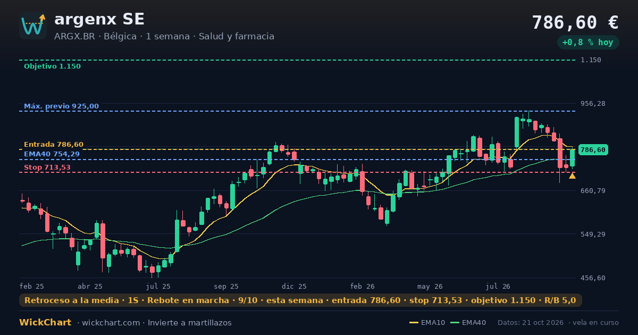Viewport: 638px width, 335px height.
Task: Click the "EMA40 754,29" line label
Action: (52, 154)
